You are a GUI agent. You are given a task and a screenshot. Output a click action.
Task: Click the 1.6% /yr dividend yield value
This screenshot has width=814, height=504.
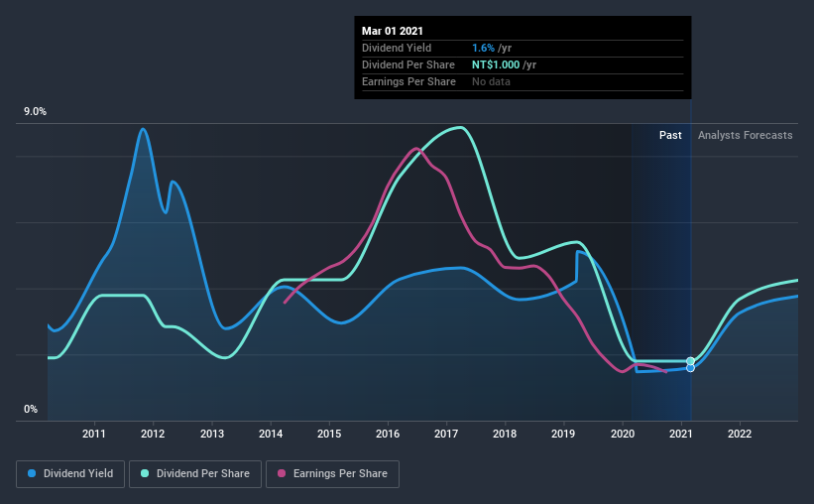tap(492, 48)
